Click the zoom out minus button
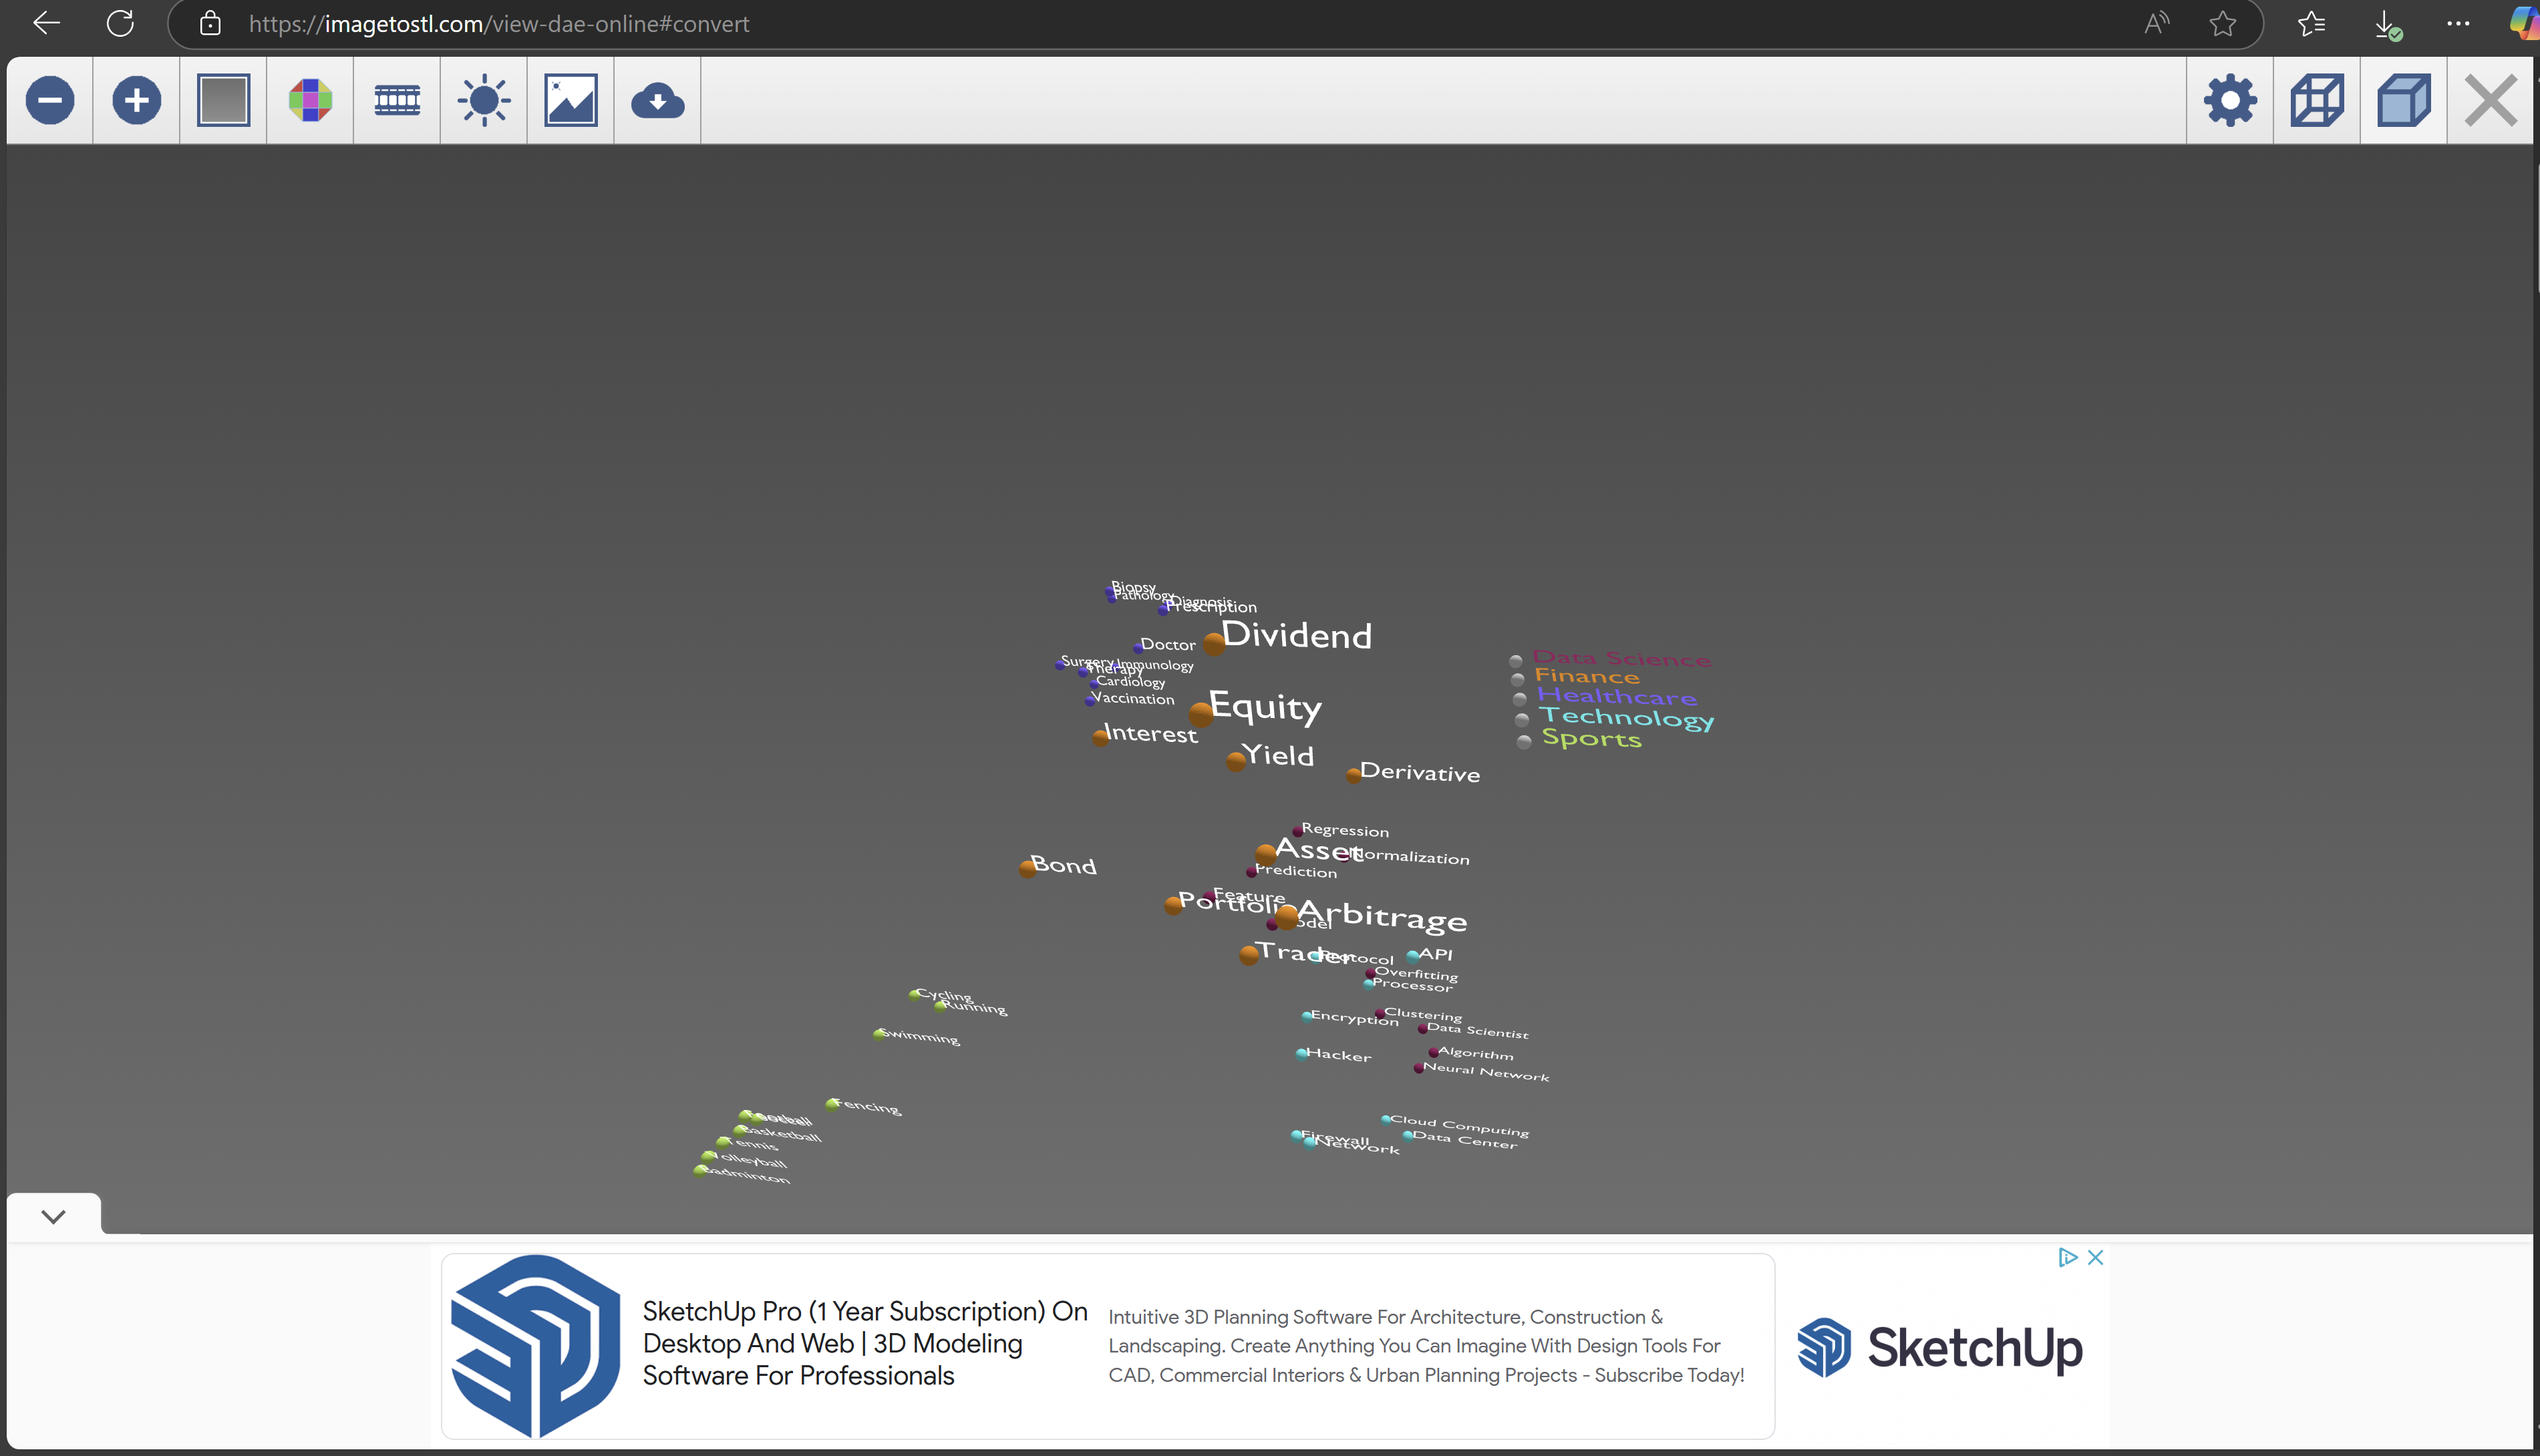This screenshot has height=1456, width=2540. pyautogui.click(x=50, y=100)
